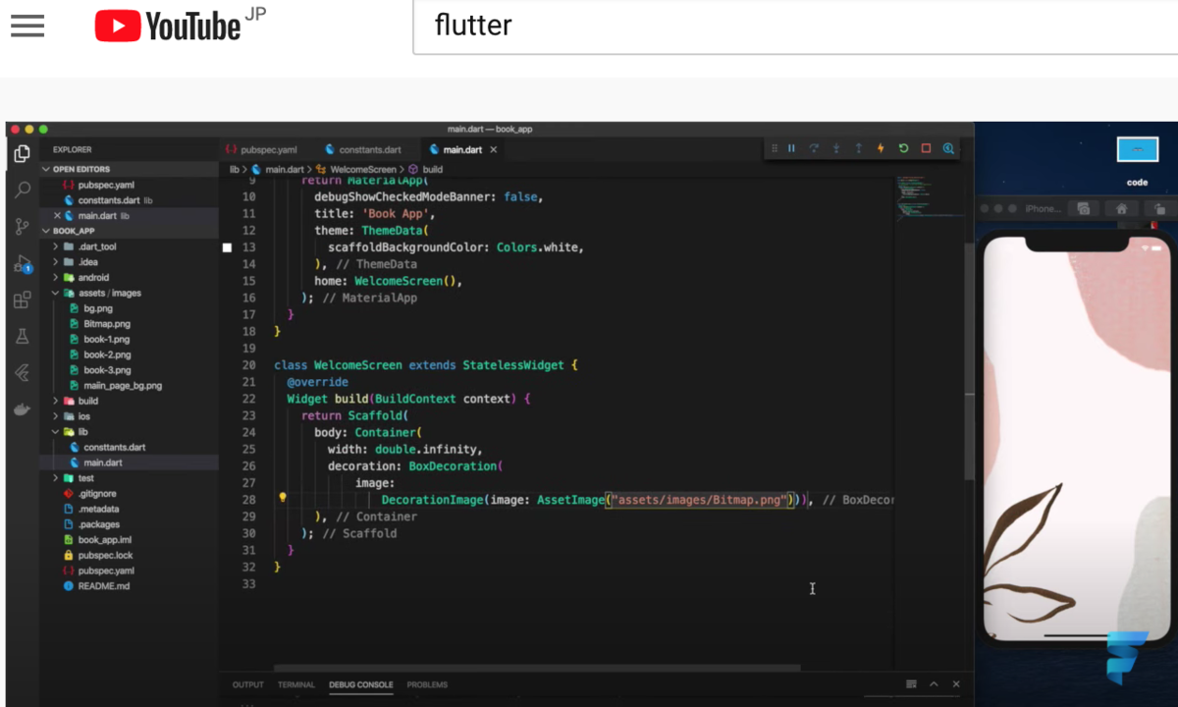Expand the android folder in the file tree
The image size is (1178, 707).
pos(57,277)
